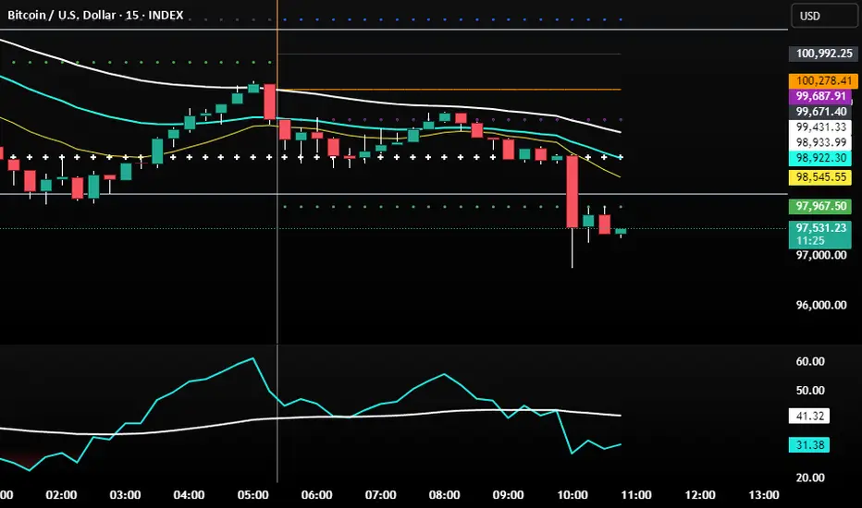Select the 98,933.99 price label

point(820,142)
